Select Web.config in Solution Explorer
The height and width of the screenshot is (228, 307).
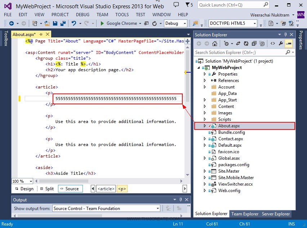(229, 191)
